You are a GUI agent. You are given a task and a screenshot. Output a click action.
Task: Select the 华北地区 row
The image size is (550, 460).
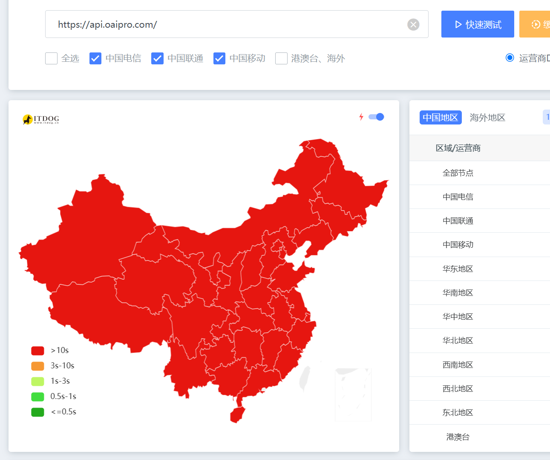tap(480, 341)
